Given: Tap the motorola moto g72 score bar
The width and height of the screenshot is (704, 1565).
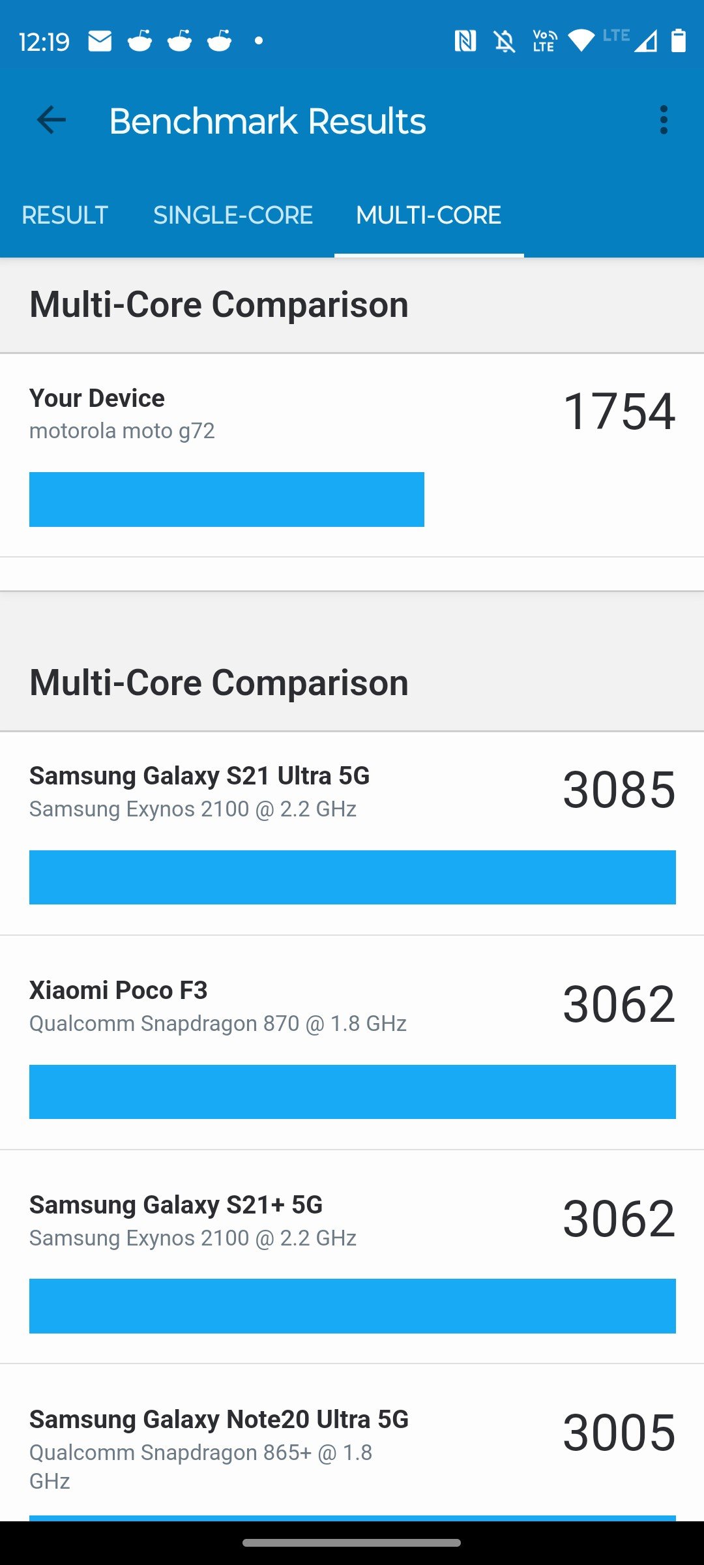Looking at the screenshot, I should (x=227, y=499).
